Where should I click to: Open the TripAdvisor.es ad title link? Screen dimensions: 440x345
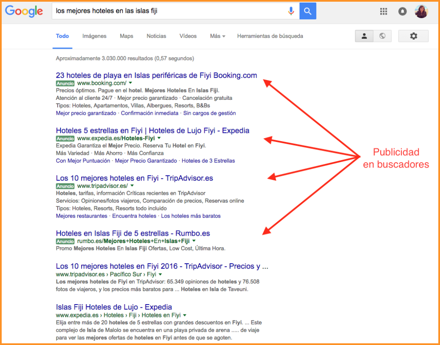point(134,178)
